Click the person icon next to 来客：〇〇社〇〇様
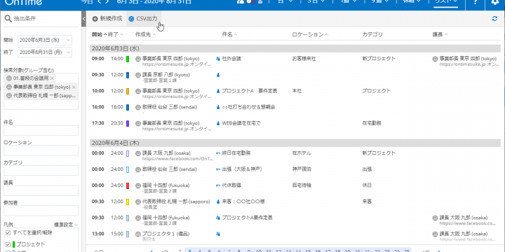The height and width of the screenshot is (252, 505). coord(218,202)
